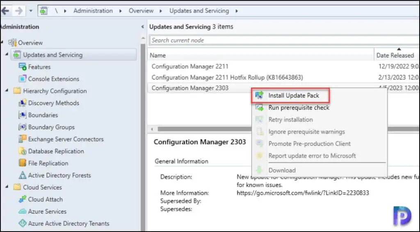The height and width of the screenshot is (232, 420).
Task: Open the chevron after Administration breadcrumb
Action: point(120,11)
